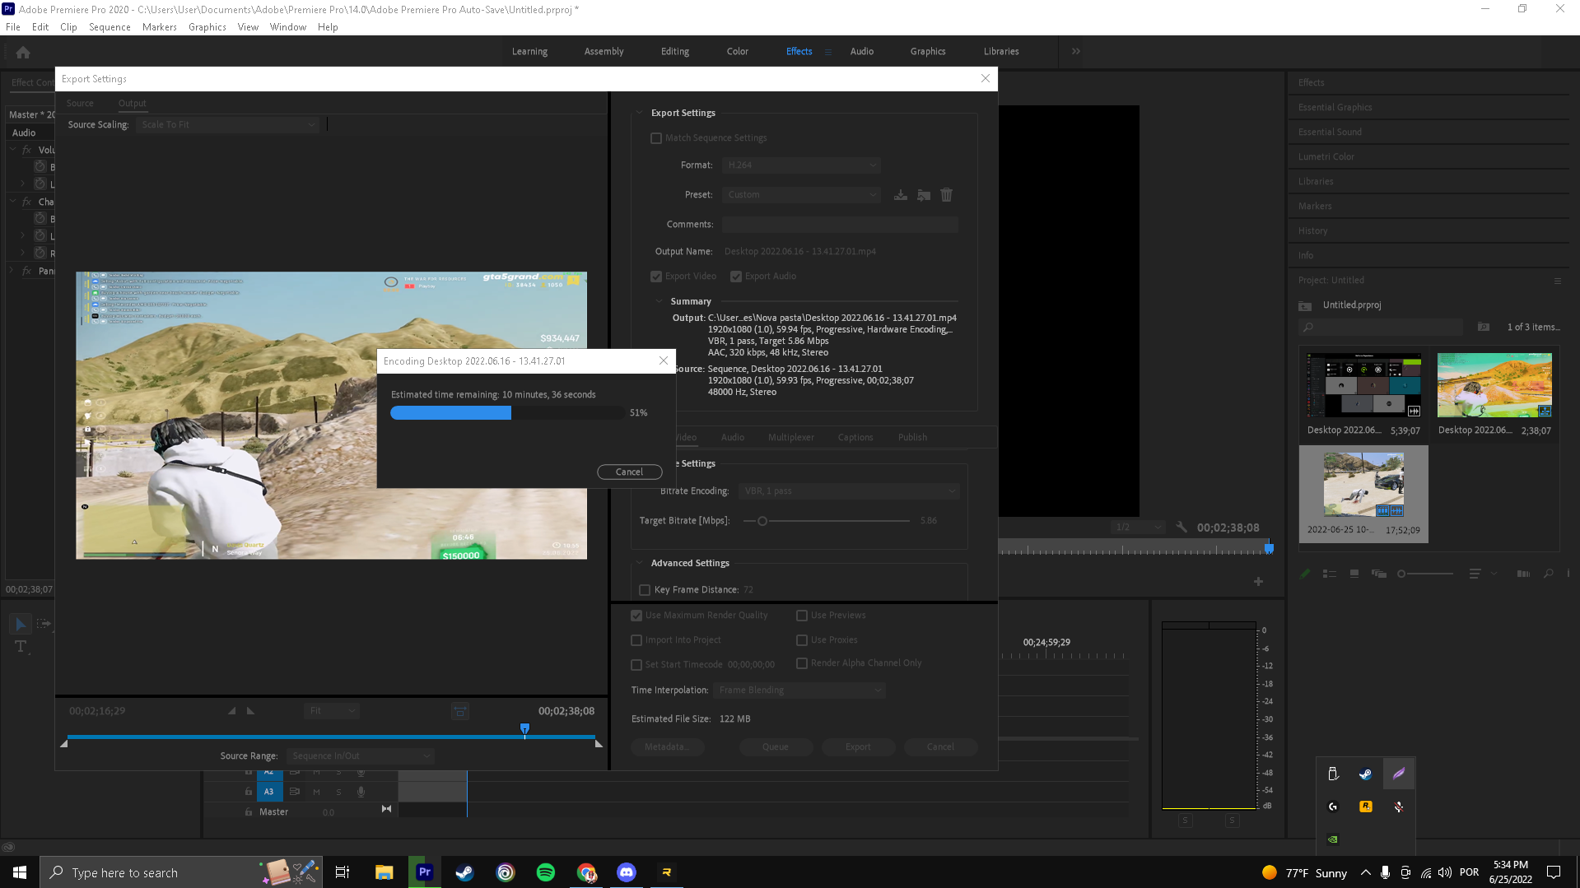The height and width of the screenshot is (888, 1580).
Task: Click the button editor plus icon
Action: pyautogui.click(x=1258, y=582)
